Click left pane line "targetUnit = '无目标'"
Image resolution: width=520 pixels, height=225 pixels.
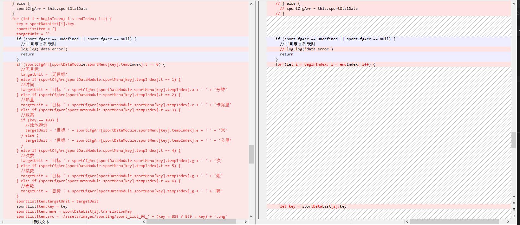pyautogui.click(x=44, y=74)
